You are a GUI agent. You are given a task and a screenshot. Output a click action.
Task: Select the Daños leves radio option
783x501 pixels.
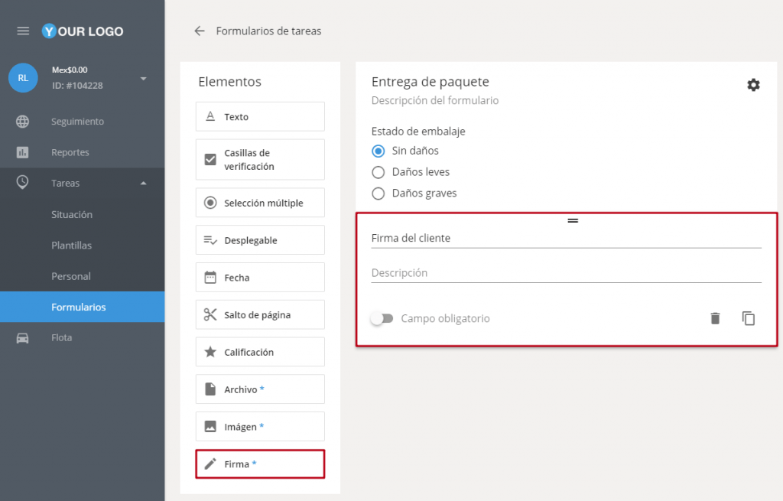click(x=378, y=172)
